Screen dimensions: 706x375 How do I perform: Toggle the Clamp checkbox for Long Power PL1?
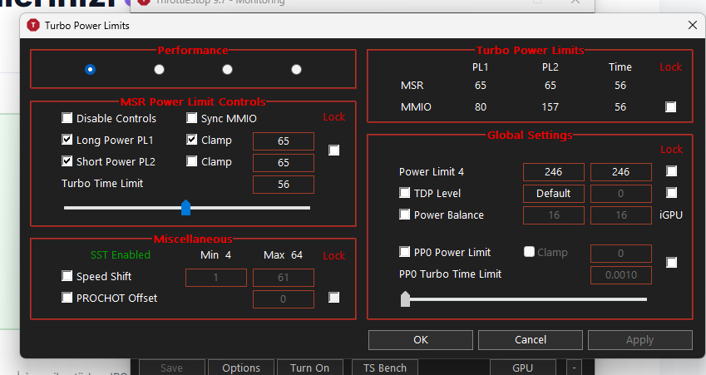pos(192,140)
